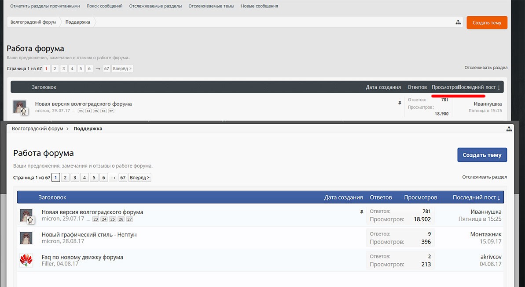
Task: Open Поиск сообщений in the top navigation
Action: click(104, 6)
